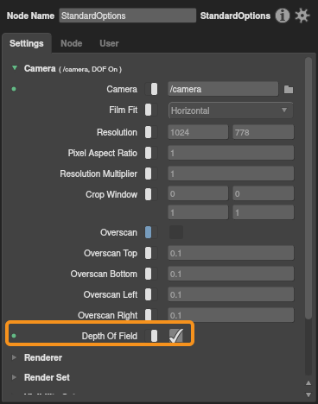Switch to the Node tab
This screenshot has height=404, width=318.
[x=72, y=43]
